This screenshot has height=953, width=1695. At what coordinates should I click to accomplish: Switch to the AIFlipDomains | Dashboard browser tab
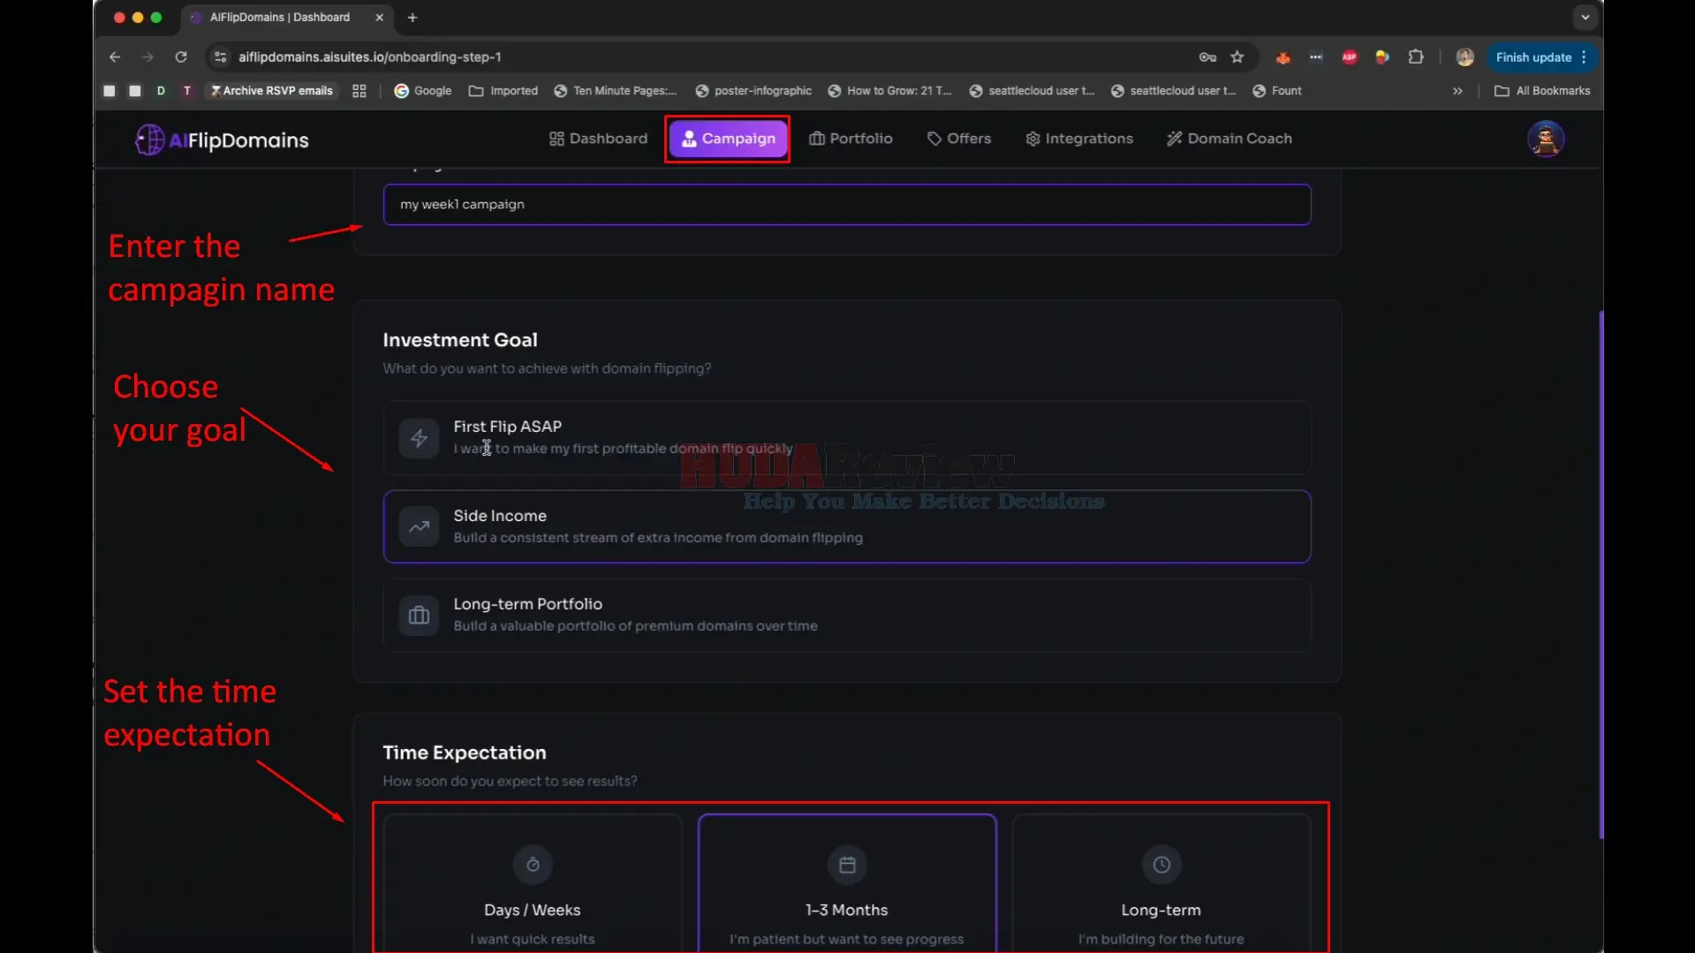click(x=279, y=18)
